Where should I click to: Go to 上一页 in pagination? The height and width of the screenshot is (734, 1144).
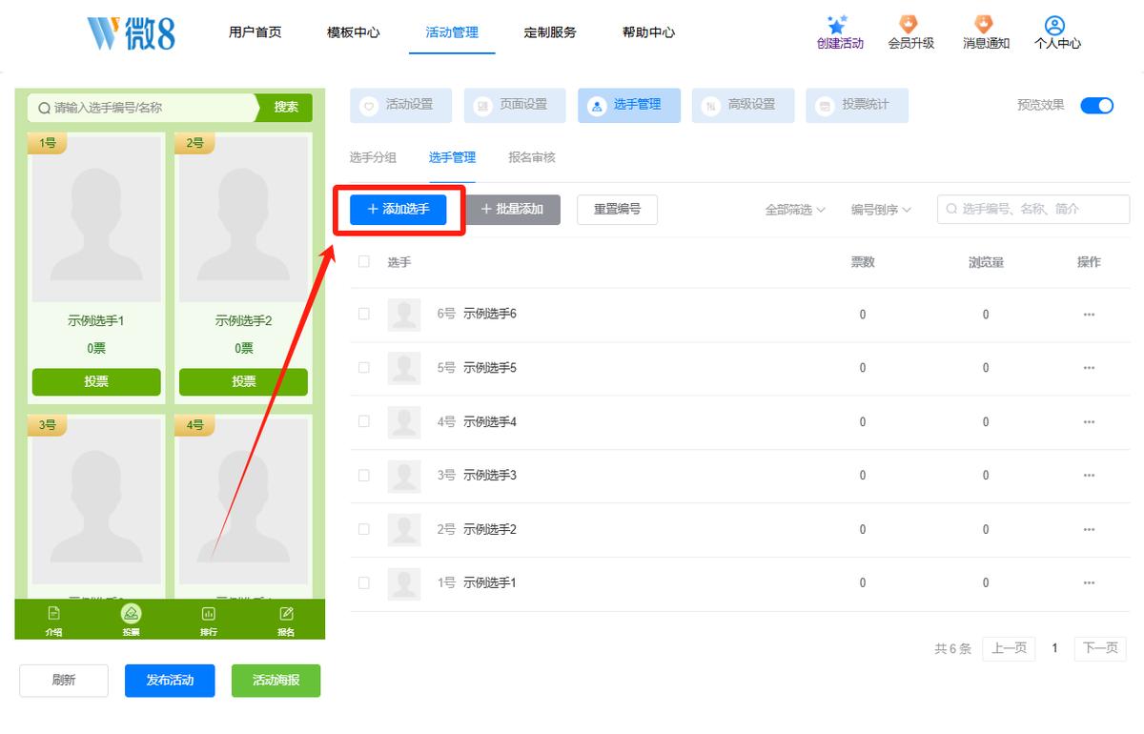click(x=1009, y=648)
